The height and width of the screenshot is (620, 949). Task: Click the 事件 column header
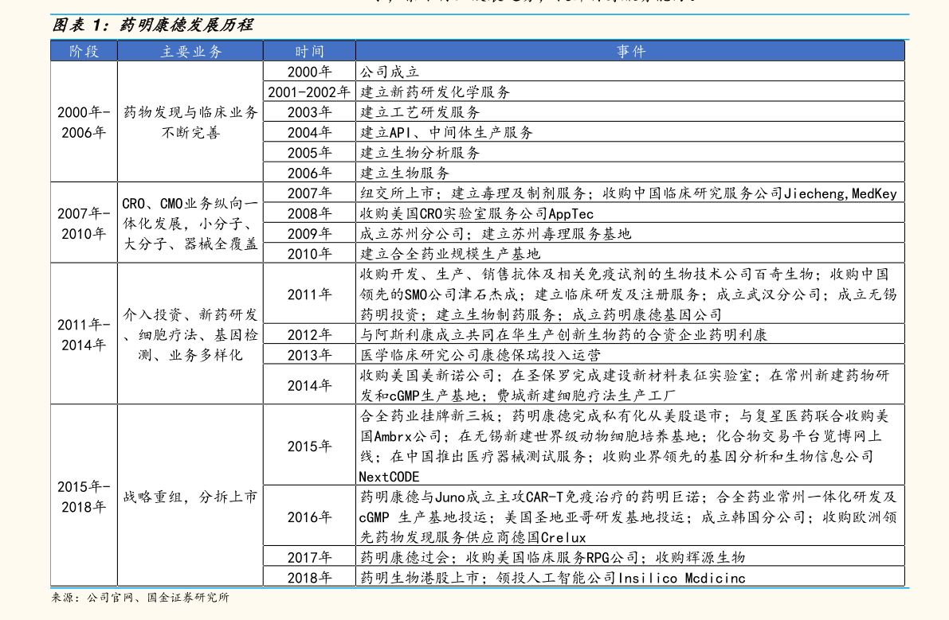point(630,51)
